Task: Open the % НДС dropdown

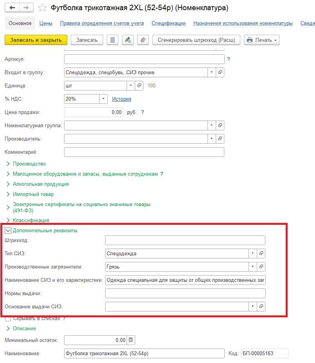Action: click(104, 99)
